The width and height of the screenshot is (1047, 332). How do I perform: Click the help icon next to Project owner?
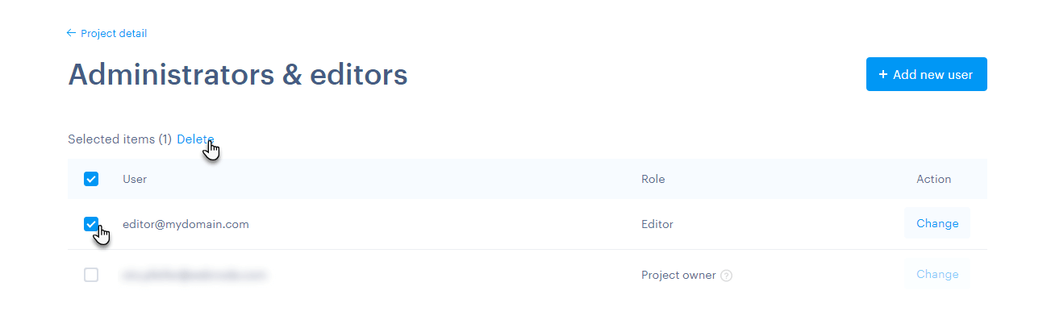pos(726,276)
